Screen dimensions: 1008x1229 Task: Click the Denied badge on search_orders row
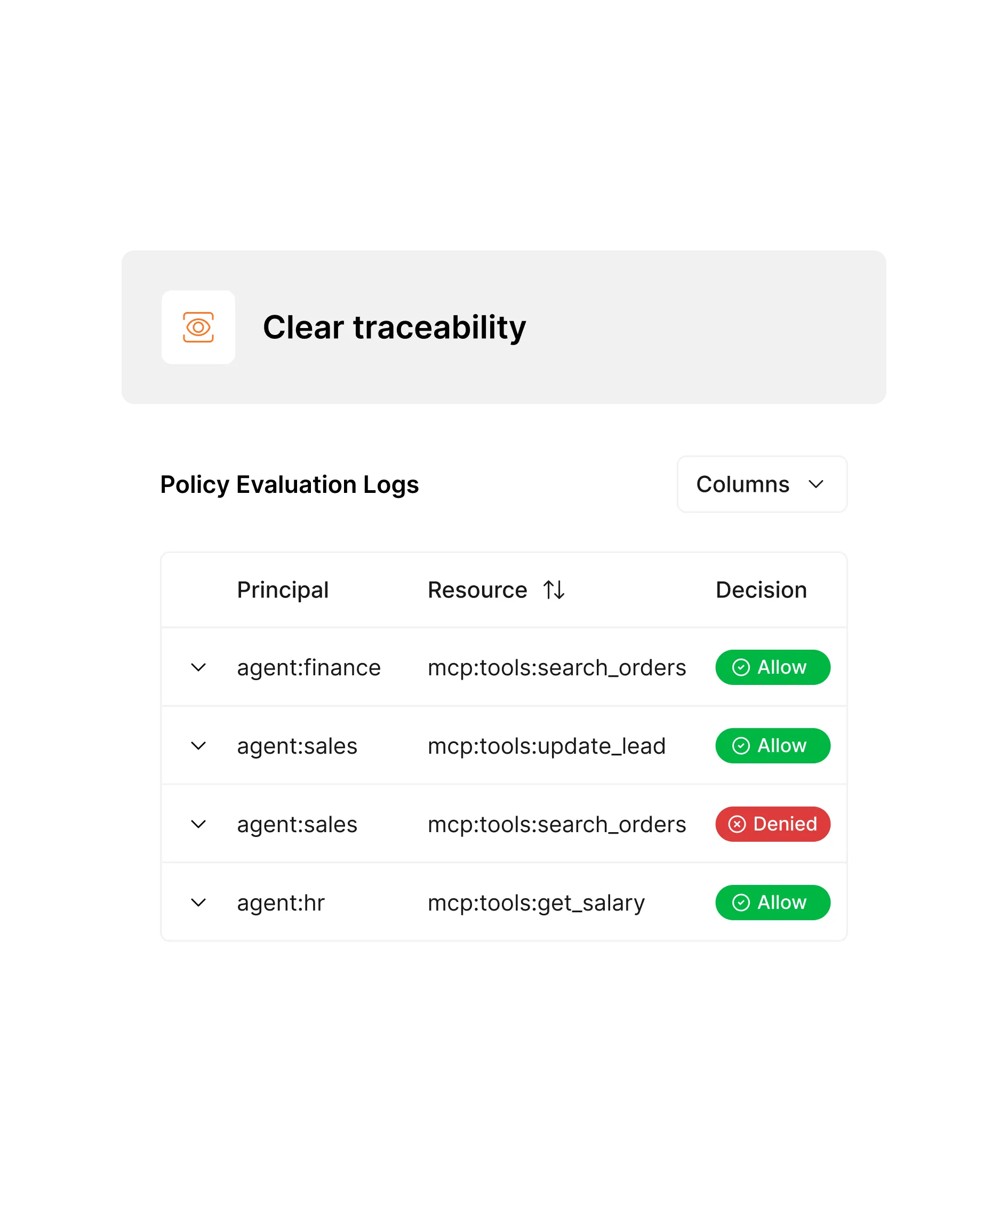pyautogui.click(x=772, y=824)
